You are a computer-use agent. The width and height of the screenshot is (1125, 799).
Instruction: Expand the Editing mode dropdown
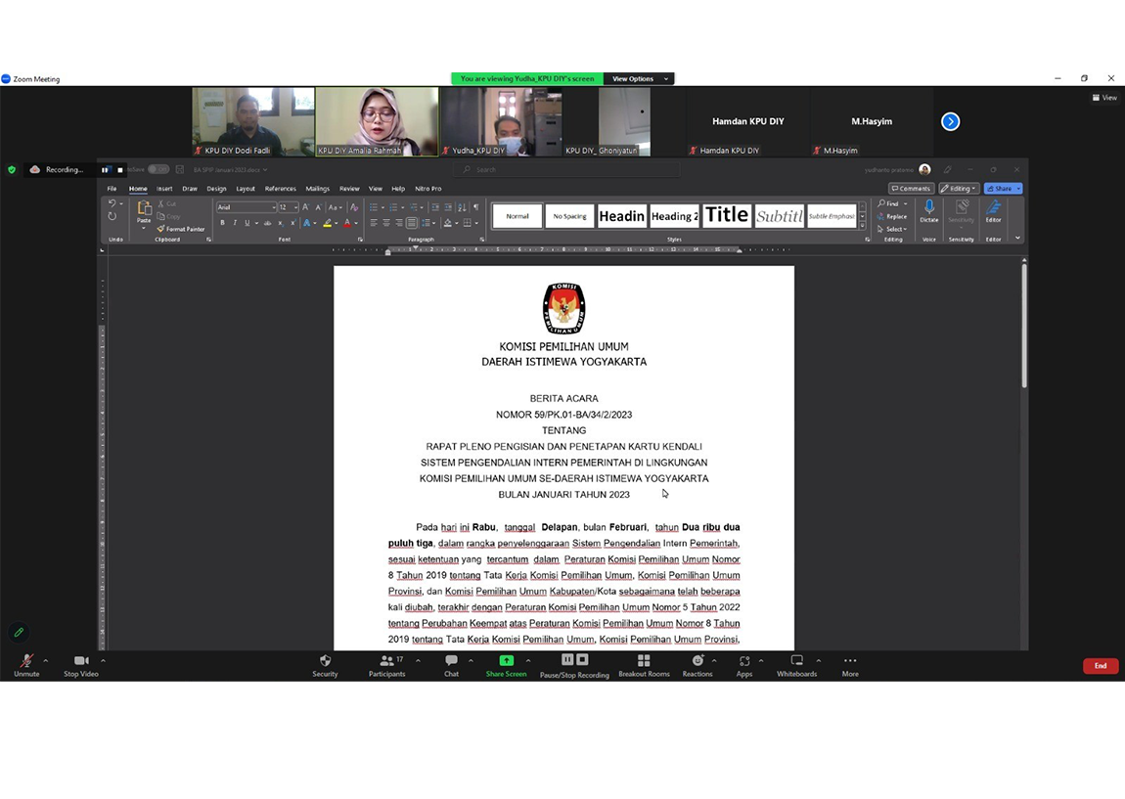pyautogui.click(x=959, y=189)
